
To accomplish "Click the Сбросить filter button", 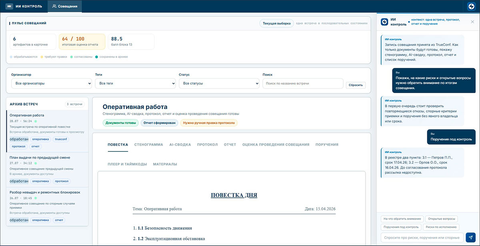I will pyautogui.click(x=356, y=85).
